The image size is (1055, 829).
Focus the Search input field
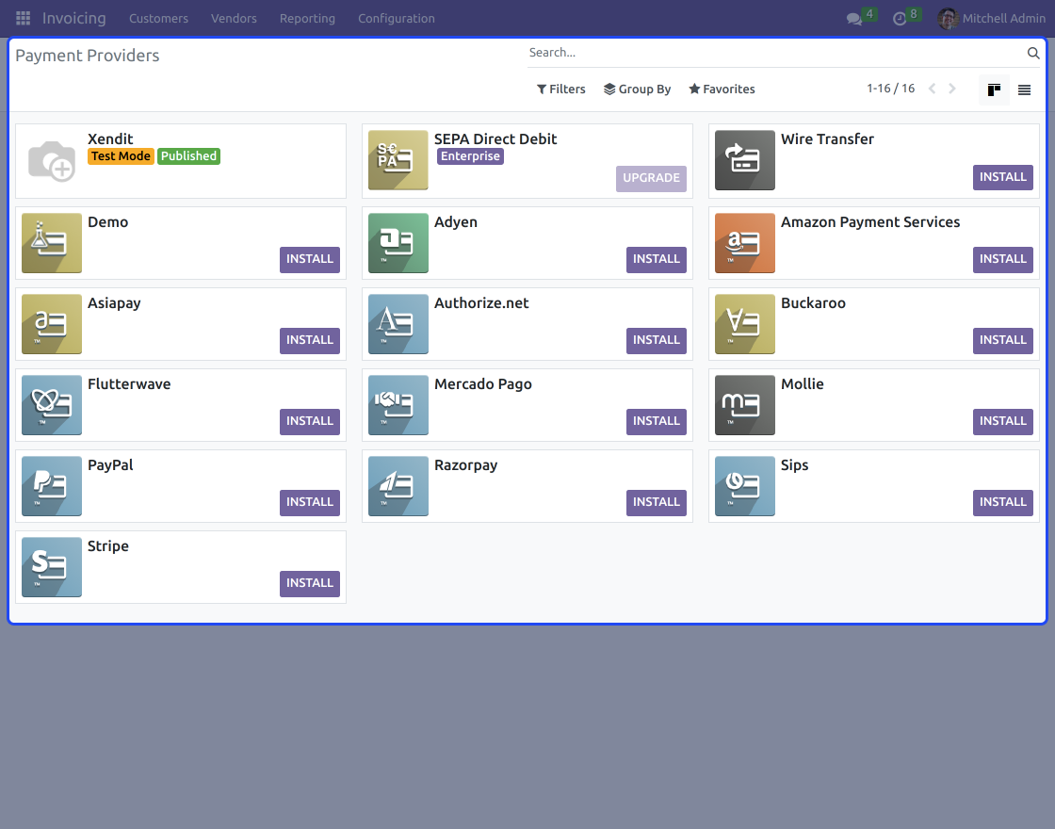(x=773, y=53)
